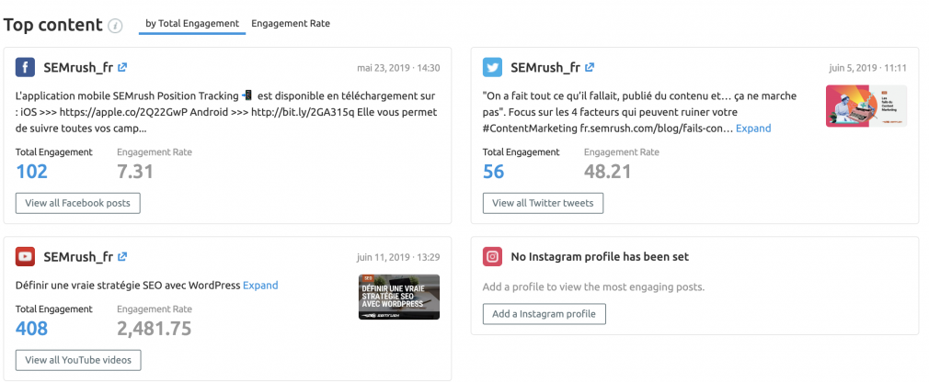Click Facebook total engagement value 102
Screen dimensions: 929x382
coord(31,172)
